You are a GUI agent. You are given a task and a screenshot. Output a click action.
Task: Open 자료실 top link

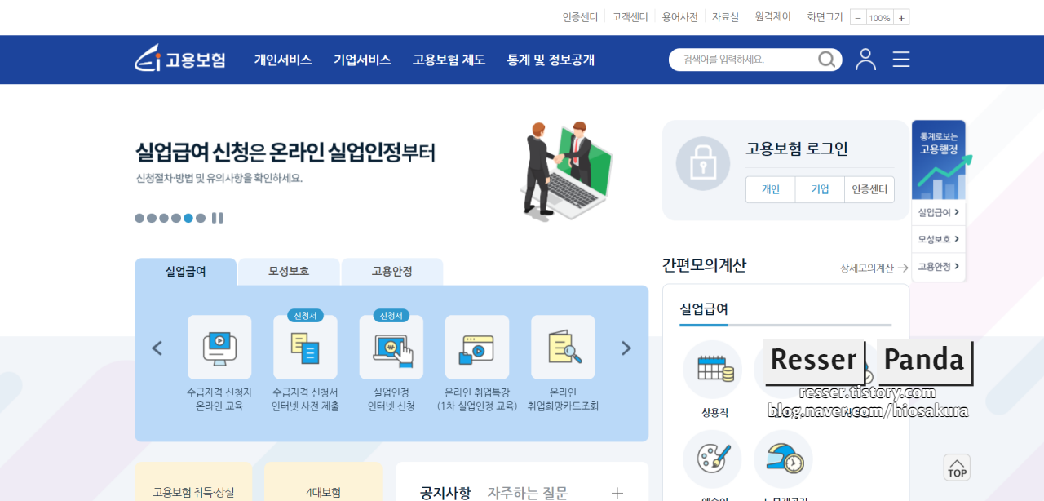(x=725, y=16)
